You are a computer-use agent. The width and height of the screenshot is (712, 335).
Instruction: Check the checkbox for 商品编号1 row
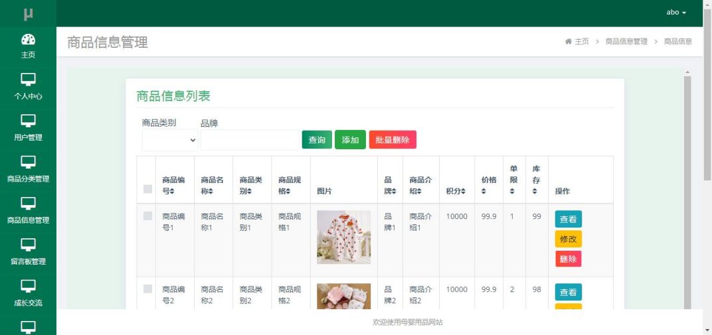tap(147, 216)
